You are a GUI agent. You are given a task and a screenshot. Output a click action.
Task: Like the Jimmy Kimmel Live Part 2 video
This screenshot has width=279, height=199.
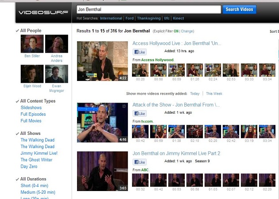pyautogui.click(x=140, y=162)
